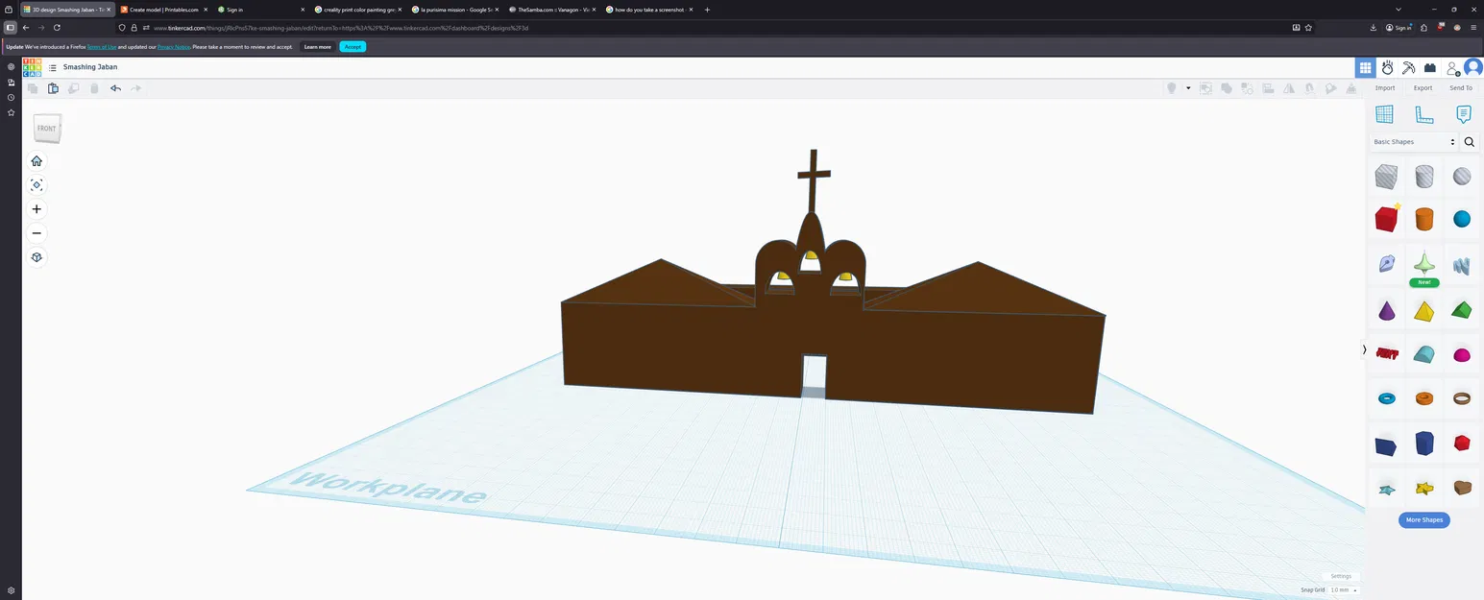Collapse the shapes panel with the chevron
Viewport: 1484px width, 600px height.
1365,349
